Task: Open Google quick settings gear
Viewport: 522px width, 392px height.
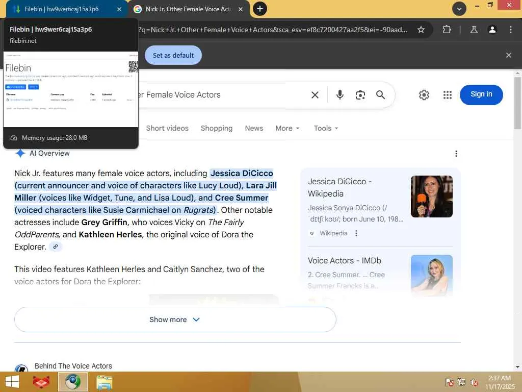Action: pos(424,95)
